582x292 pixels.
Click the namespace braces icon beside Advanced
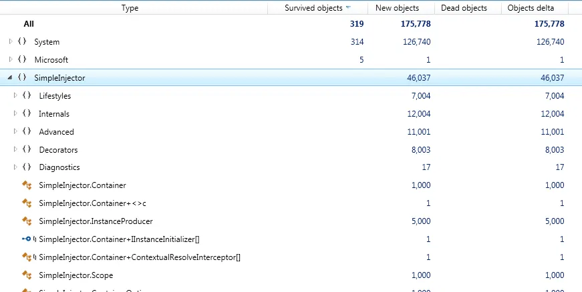(26, 131)
